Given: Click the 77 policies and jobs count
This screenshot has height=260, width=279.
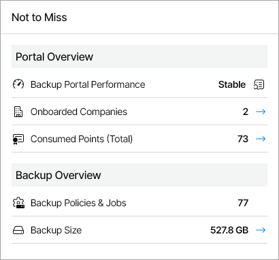Looking at the screenshot, I should tap(243, 203).
